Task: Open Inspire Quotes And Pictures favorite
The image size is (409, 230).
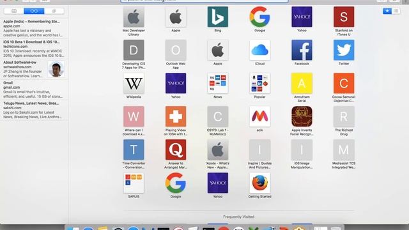Action: point(259,149)
